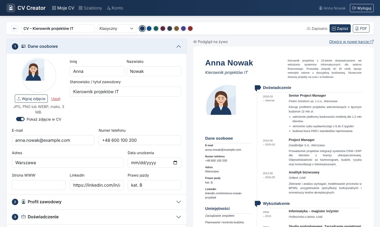Click the Wgraj zdjęcie upload button
Screen dimensions: 380x227
pyautogui.click(x=31, y=98)
